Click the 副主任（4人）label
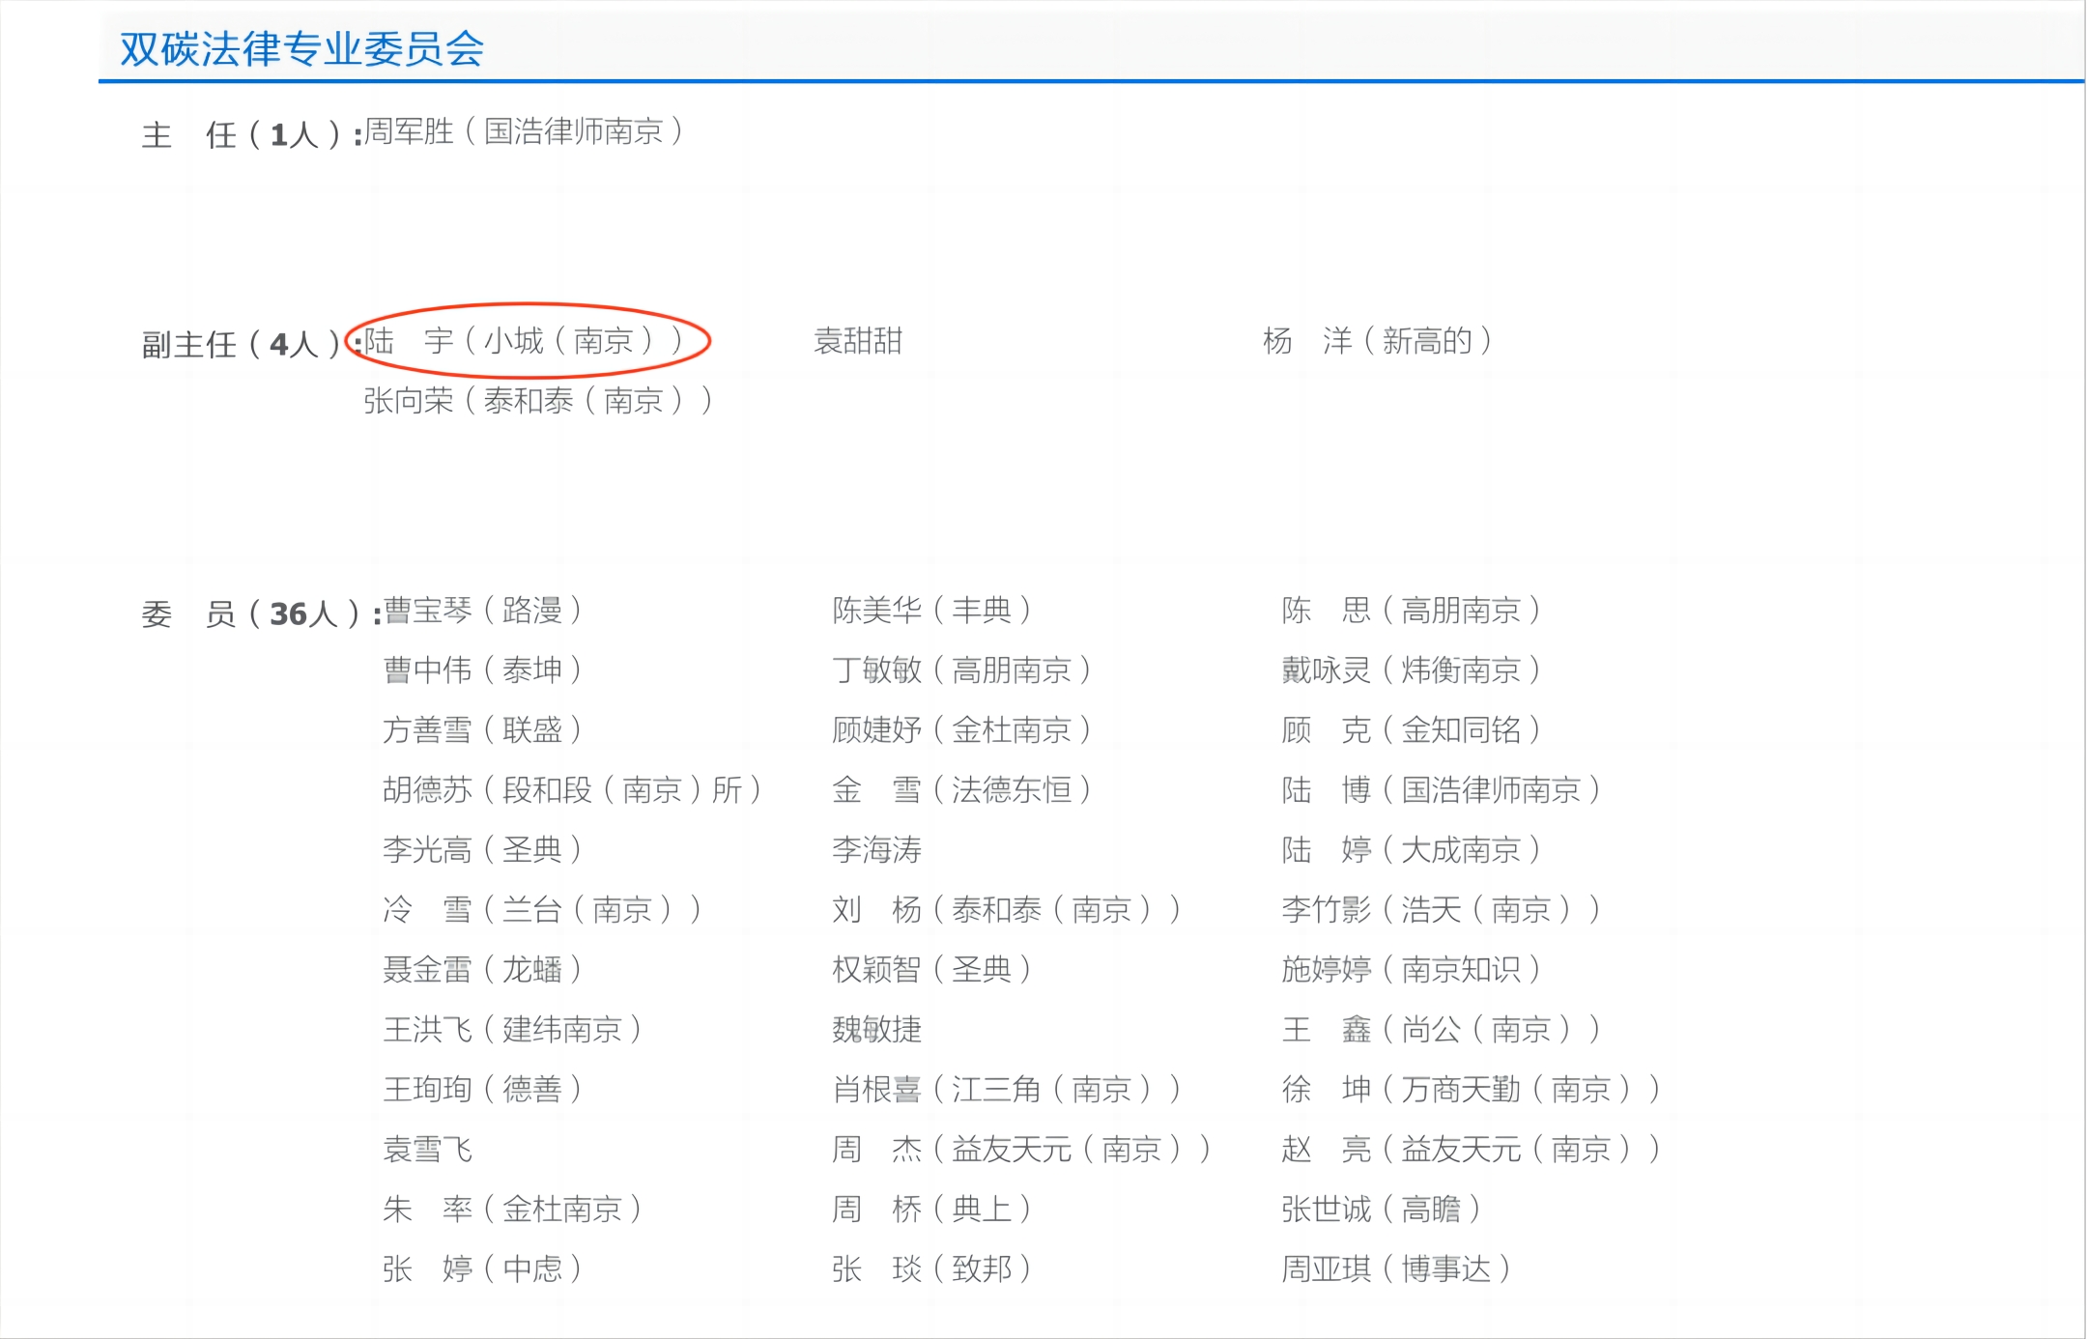2087x1339 pixels. 252,344
